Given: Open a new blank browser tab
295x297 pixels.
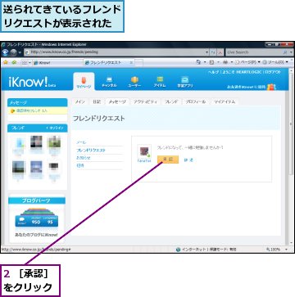Looking at the screenshot, I should click(138, 63).
